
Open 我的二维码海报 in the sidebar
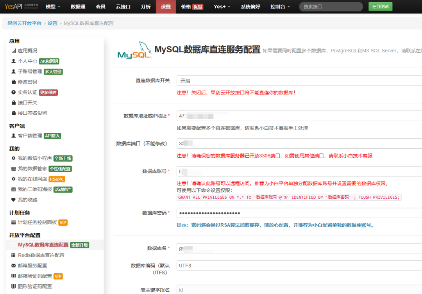tap(35, 189)
